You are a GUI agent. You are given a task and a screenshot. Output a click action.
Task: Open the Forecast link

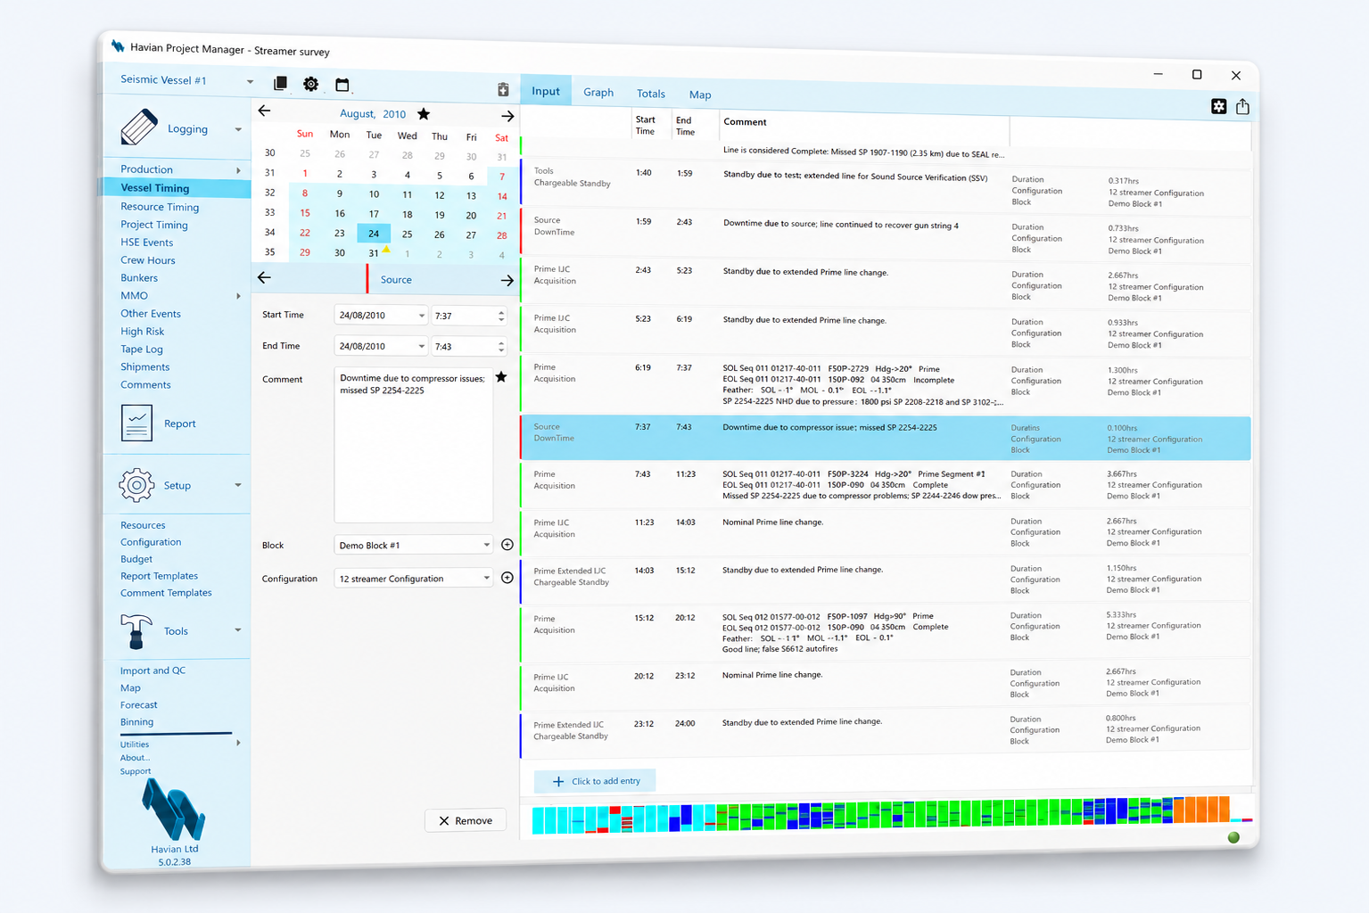(x=139, y=704)
